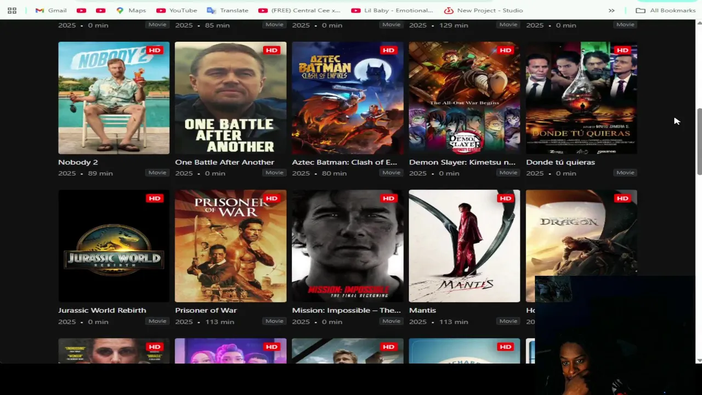702x395 pixels.
Task: Click the scrollbar down arrow
Action: pos(699,360)
